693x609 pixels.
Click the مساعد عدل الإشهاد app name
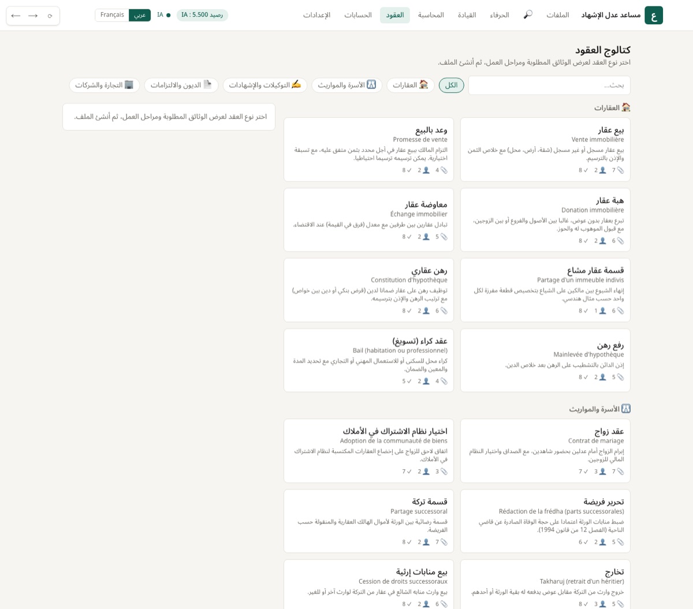coord(610,15)
